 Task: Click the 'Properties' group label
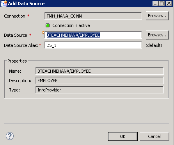[17, 61]
